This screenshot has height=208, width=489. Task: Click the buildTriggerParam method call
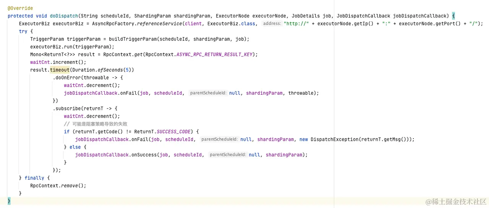point(133,39)
